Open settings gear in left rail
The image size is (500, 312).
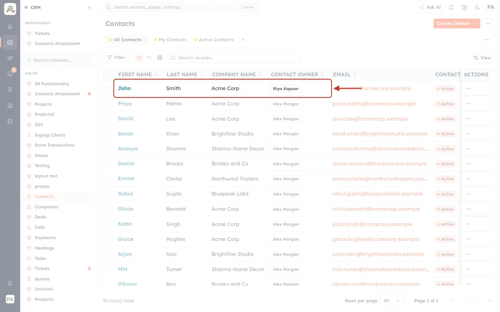tap(10, 284)
